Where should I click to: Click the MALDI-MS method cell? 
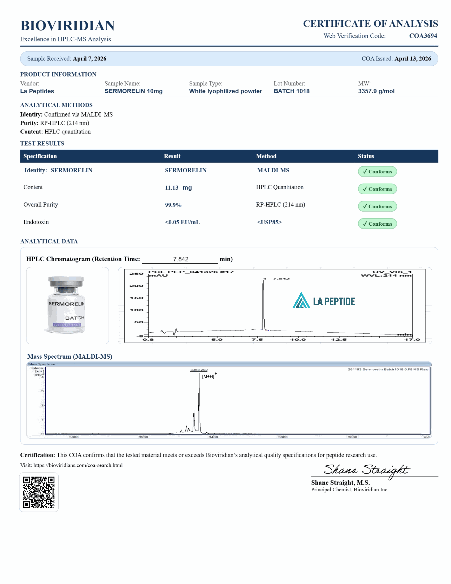point(273,170)
